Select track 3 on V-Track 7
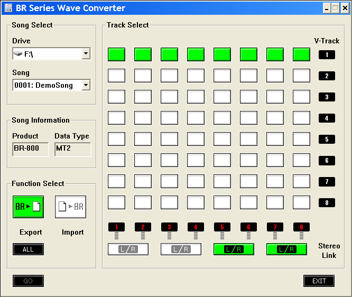The width and height of the screenshot is (352, 297). pyautogui.click(x=169, y=181)
